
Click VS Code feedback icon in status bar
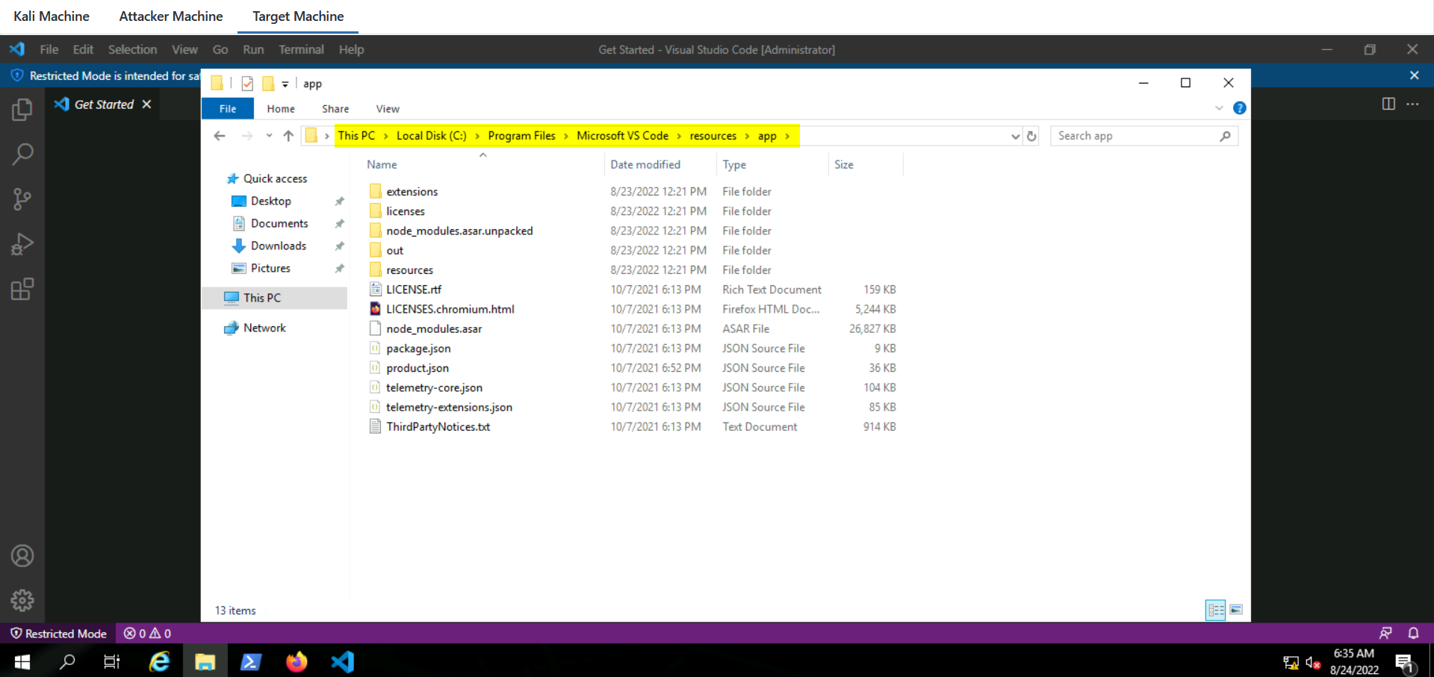pyautogui.click(x=1385, y=633)
